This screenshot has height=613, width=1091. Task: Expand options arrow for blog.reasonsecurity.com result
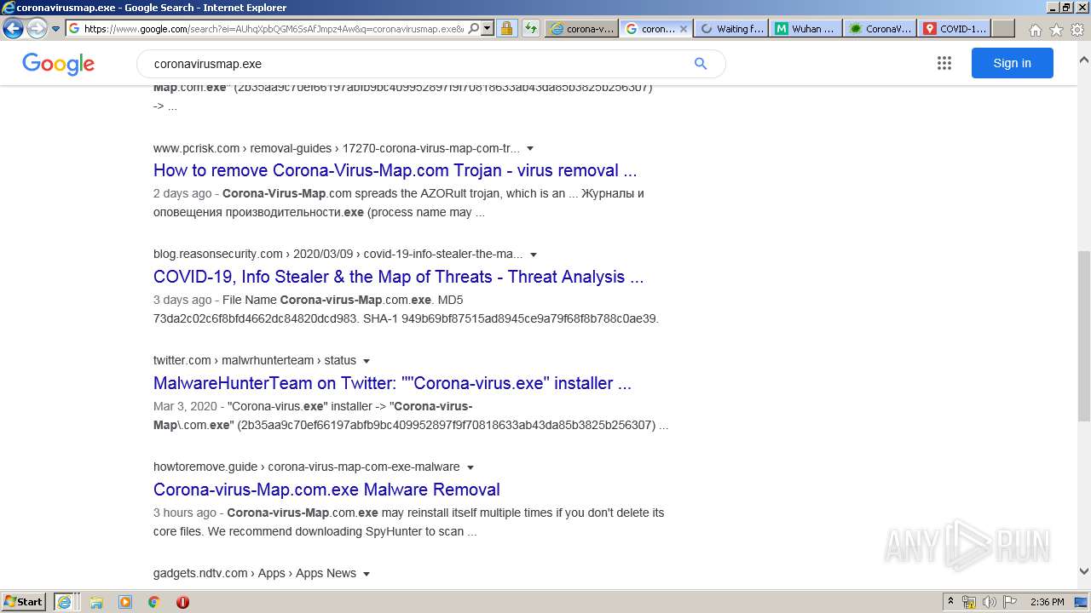coord(534,255)
